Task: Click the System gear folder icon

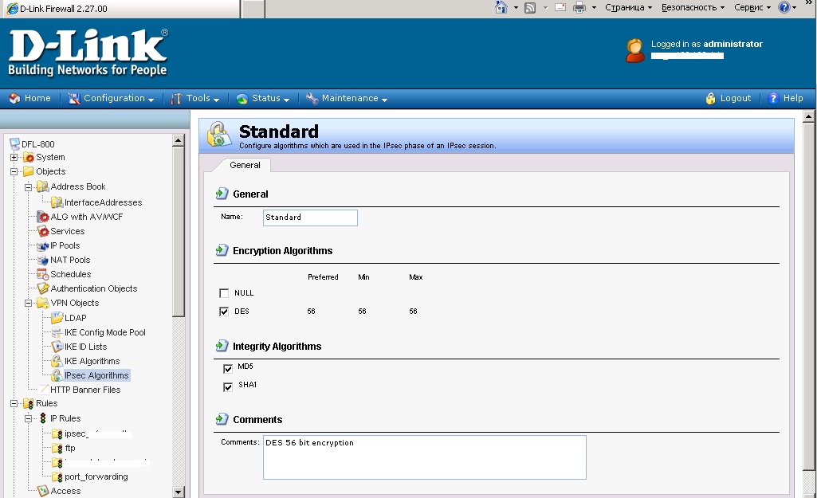Action: tap(29, 157)
